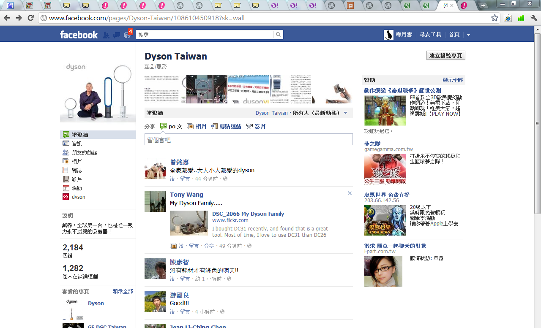
Task: Open the Dyson favorite page link
Action: [96, 304]
